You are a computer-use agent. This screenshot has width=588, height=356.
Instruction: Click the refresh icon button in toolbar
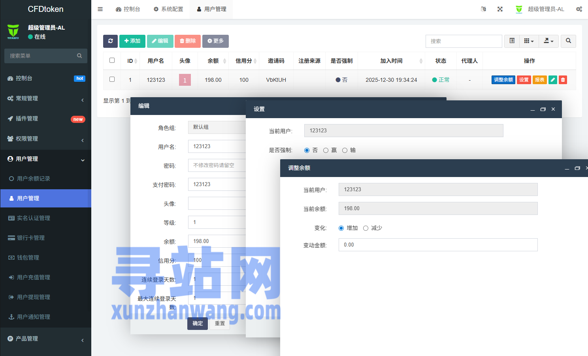(x=110, y=41)
